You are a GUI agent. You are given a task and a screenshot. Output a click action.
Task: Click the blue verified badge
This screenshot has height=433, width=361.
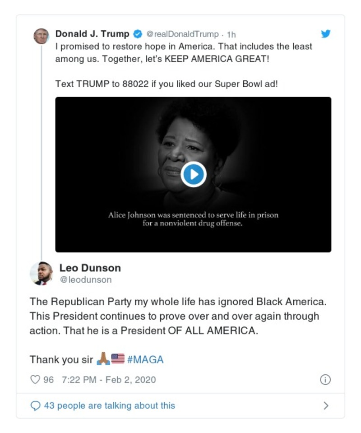pos(137,34)
